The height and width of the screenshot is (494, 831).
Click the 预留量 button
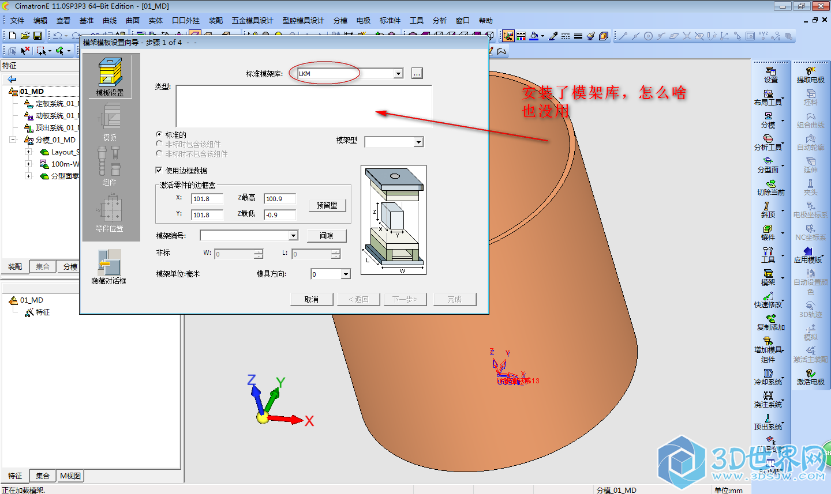(x=327, y=205)
